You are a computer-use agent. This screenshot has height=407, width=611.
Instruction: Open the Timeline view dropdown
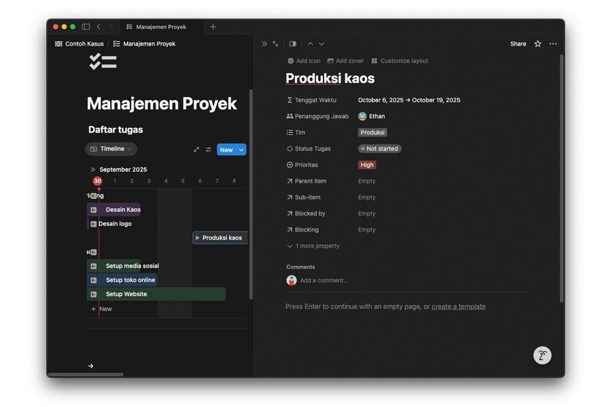[111, 149]
